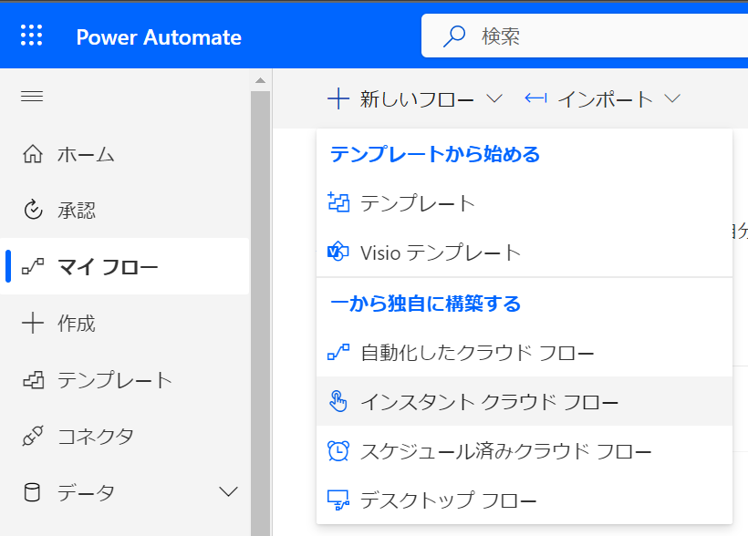Choose Visio テンプレート menu item
This screenshot has width=748, height=536.
(525, 252)
